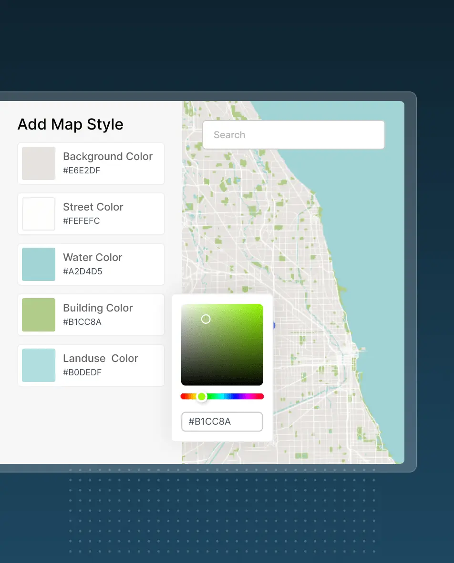Click the #FEFEFC hex value
The image size is (454, 563).
tap(82, 221)
